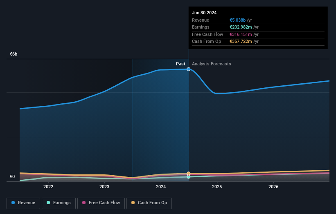Click the 2023 x-axis label

(104, 187)
